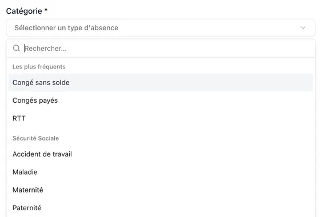The width and height of the screenshot is (320, 217).
Task: Pick the RTT absence type
Action: pos(161,119)
